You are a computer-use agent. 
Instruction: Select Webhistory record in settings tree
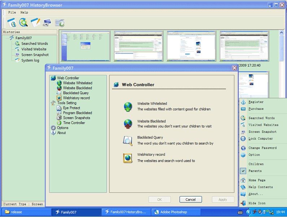coord(76,98)
